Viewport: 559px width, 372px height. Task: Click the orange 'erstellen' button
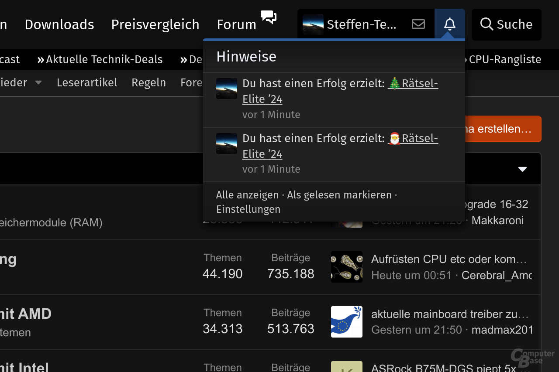tap(502, 129)
